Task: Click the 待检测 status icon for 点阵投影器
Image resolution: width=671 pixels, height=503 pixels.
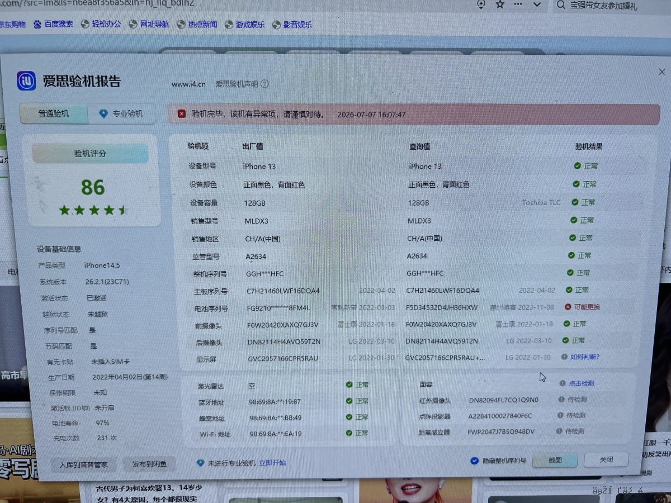Action: (x=560, y=415)
